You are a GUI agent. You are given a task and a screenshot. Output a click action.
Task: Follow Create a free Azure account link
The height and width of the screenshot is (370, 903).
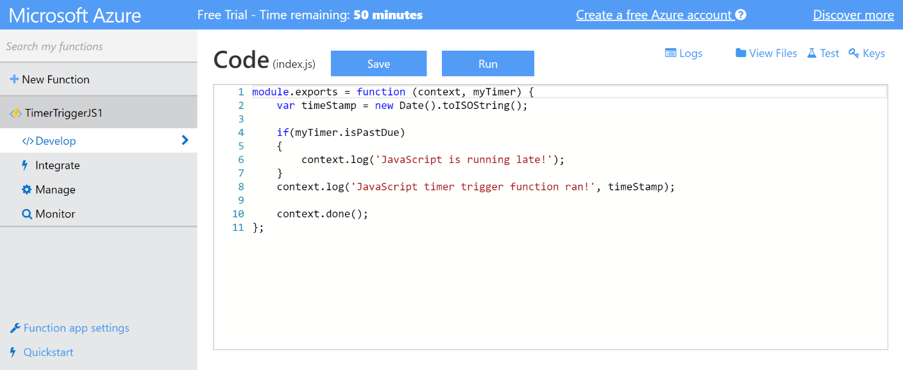[x=654, y=15]
